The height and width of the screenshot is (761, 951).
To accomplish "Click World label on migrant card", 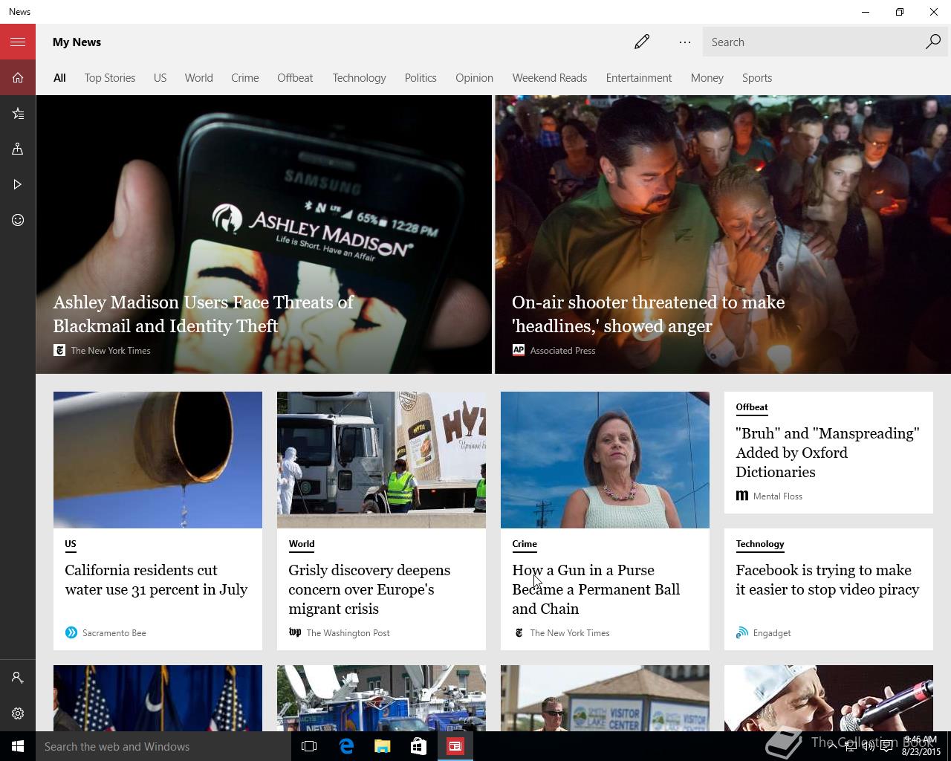I will [x=302, y=544].
